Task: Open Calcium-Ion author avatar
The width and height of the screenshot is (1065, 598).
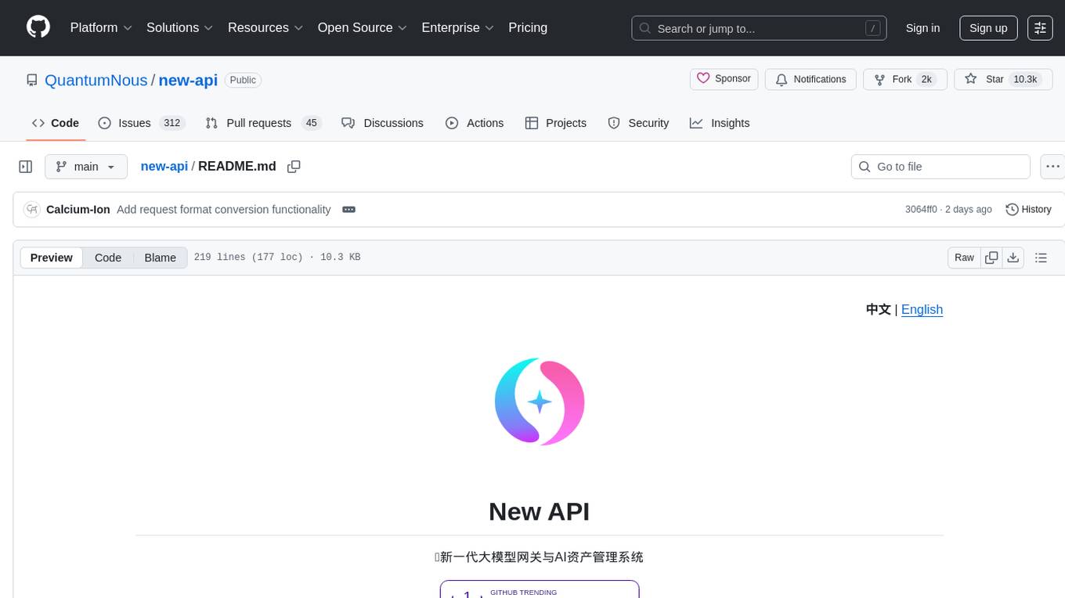Action: tap(32, 210)
